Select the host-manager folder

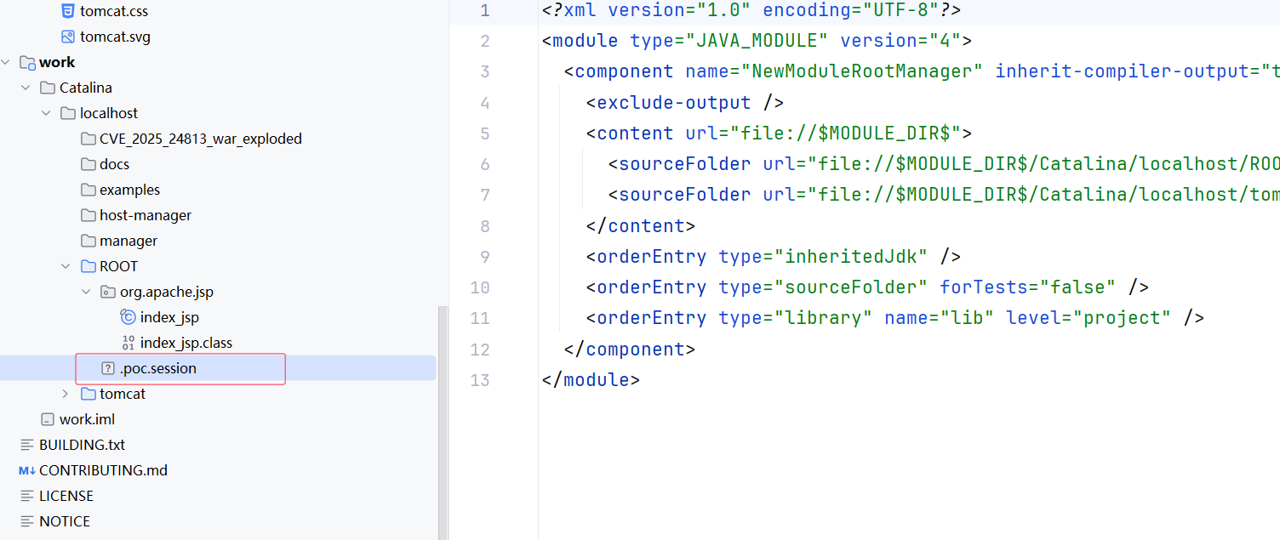tap(145, 216)
